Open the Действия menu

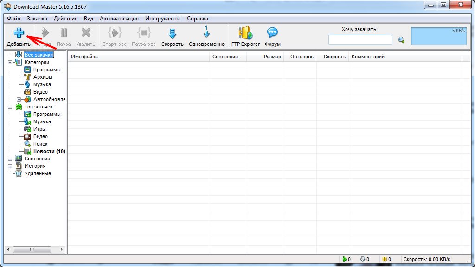click(65, 19)
